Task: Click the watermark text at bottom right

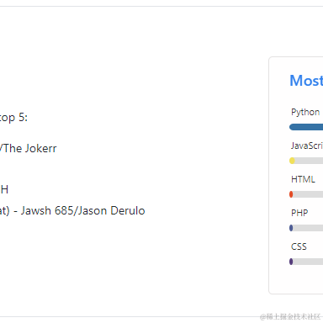Action: 290,317
